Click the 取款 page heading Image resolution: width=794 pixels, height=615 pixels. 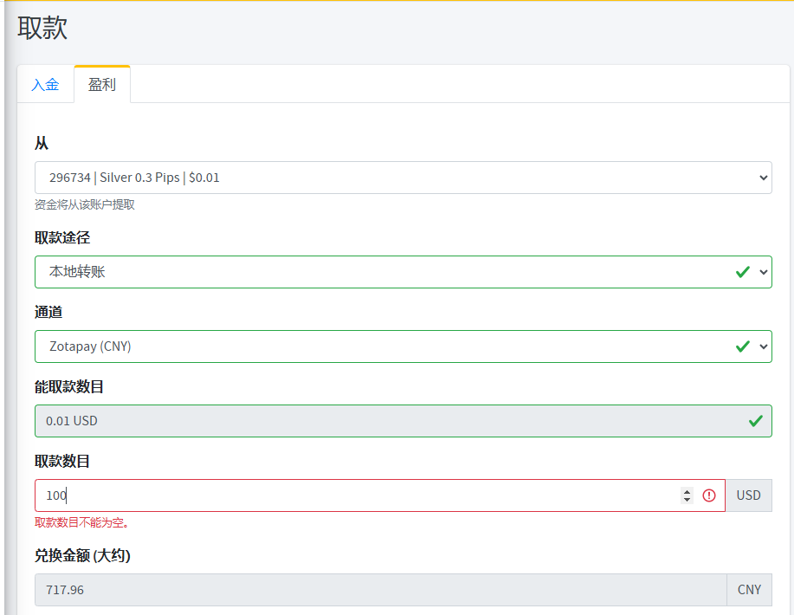(x=42, y=28)
